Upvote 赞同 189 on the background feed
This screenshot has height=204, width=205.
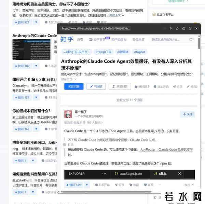click(x=22, y=66)
